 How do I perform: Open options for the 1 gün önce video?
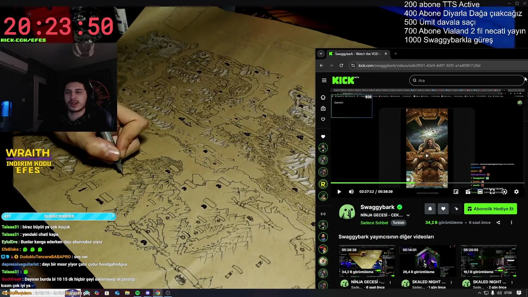click(x=451, y=283)
